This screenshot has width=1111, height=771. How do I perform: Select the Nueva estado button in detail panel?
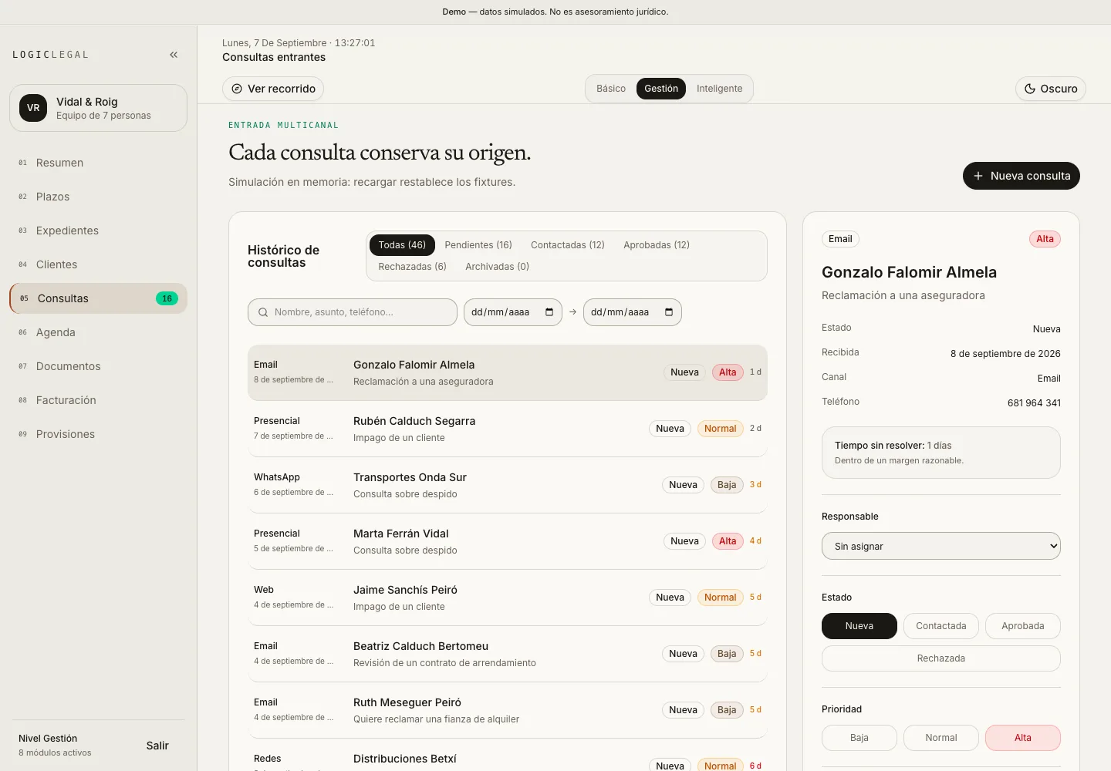[x=859, y=626]
